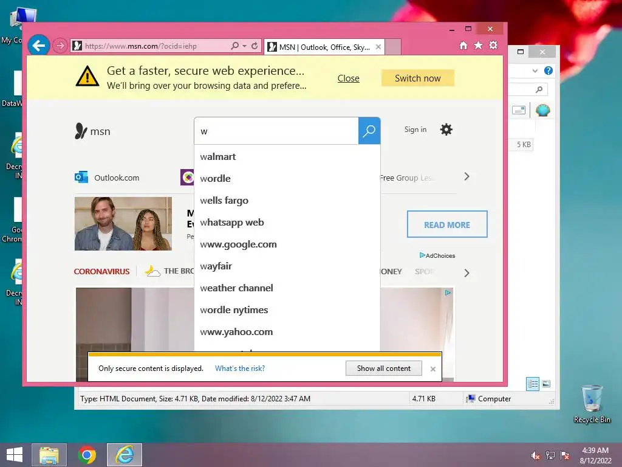This screenshot has width=622, height=467.
Task: Click Show all content button
Action: point(384,368)
